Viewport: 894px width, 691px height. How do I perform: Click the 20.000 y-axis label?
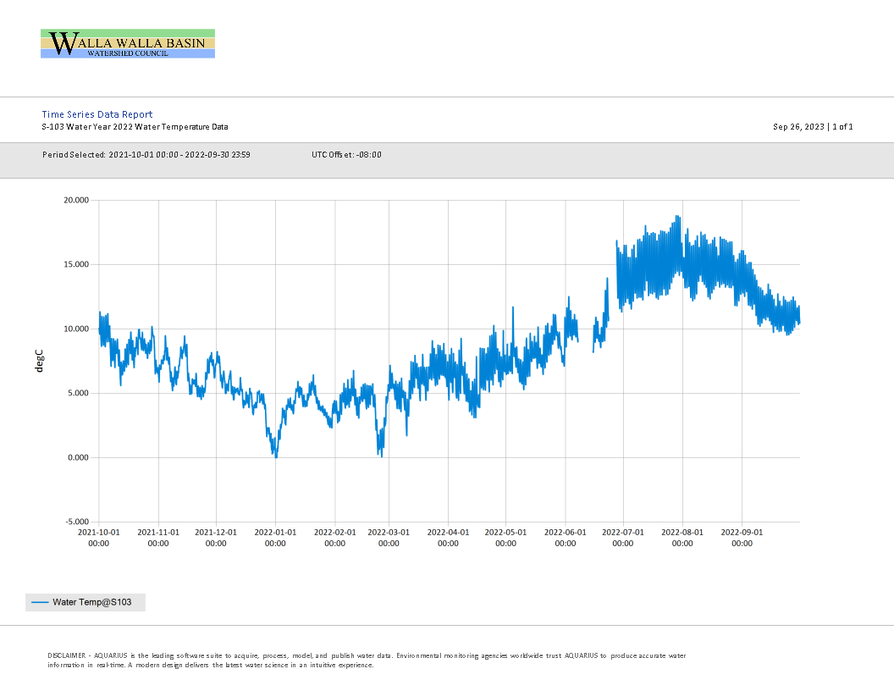pos(76,200)
